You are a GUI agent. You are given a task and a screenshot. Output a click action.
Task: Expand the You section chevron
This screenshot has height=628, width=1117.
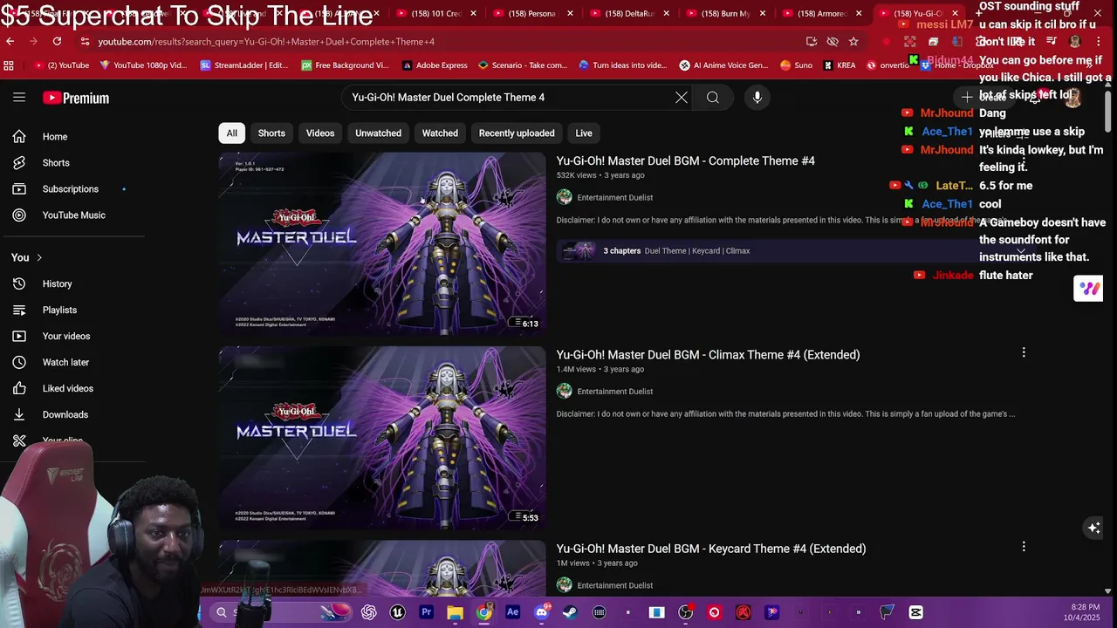tap(39, 257)
